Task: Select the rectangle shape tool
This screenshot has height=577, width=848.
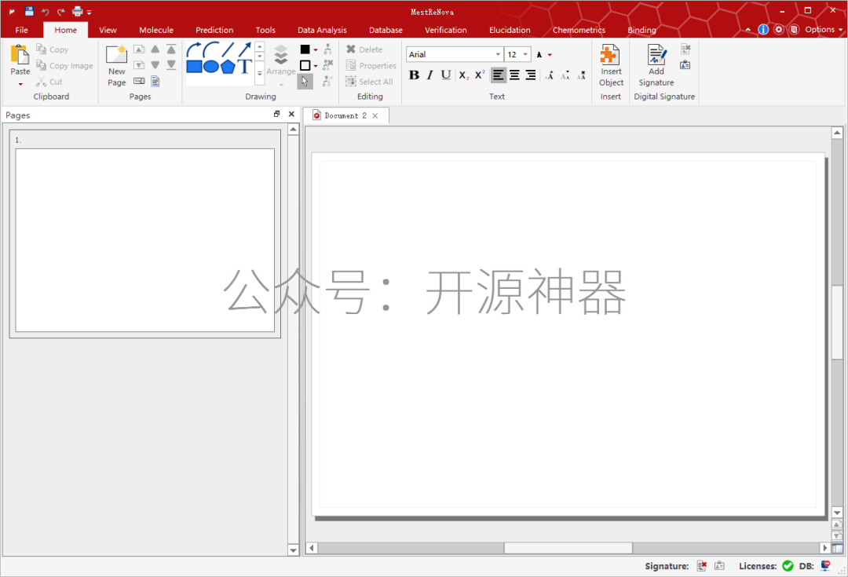Action: (x=194, y=67)
